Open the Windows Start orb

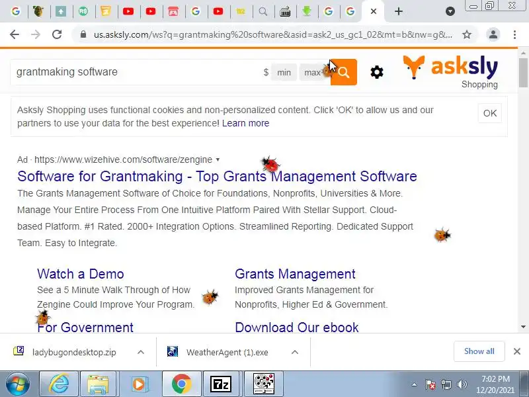click(x=18, y=384)
